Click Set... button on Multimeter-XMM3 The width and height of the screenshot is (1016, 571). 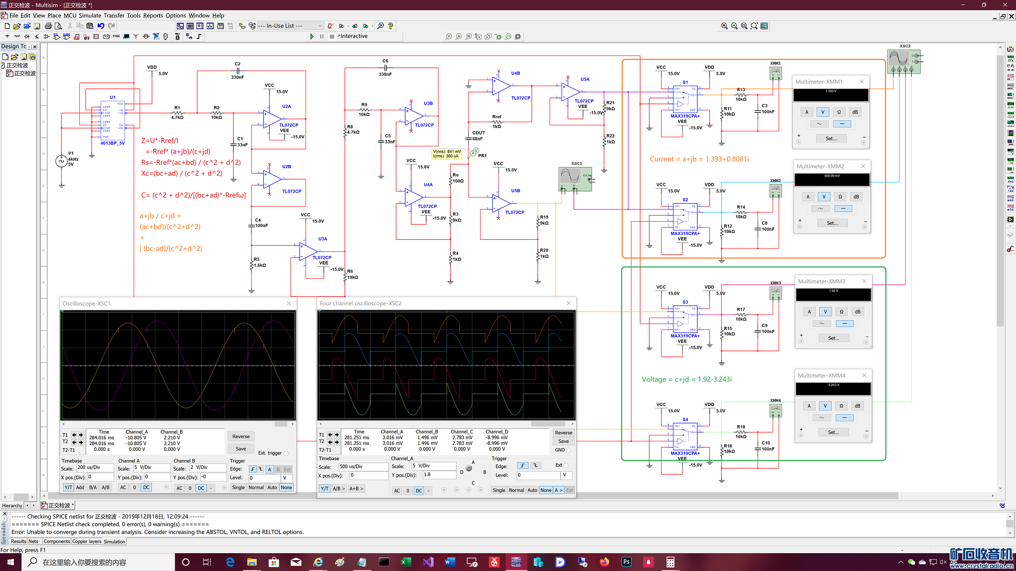click(x=833, y=338)
